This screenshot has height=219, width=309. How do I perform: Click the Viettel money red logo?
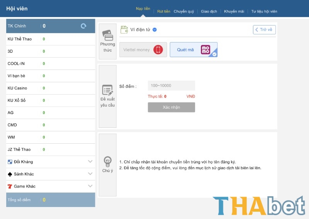(158, 50)
